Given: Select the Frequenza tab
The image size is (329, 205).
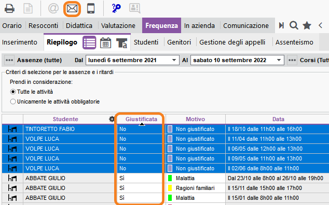Looking at the screenshot, I should 161,25.
